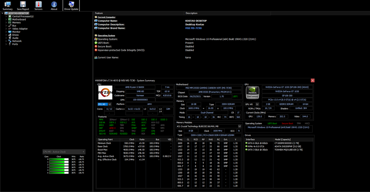Click the Secure Boot red X icon
370x192 pixels.
tap(96, 46)
